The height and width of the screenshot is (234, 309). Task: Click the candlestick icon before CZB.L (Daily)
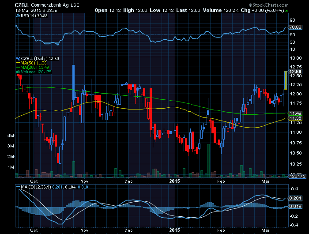pyautogui.click(x=18, y=59)
